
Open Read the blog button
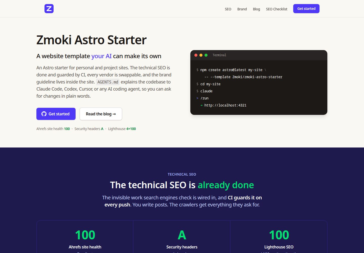(x=101, y=114)
